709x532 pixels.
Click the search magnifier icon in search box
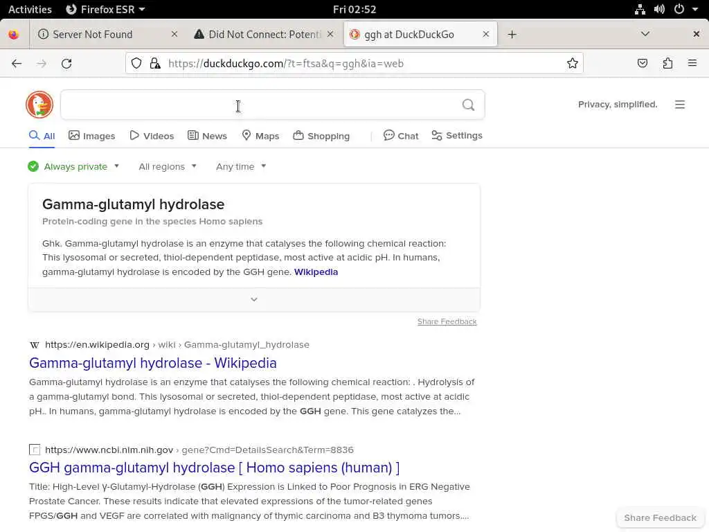tap(469, 105)
